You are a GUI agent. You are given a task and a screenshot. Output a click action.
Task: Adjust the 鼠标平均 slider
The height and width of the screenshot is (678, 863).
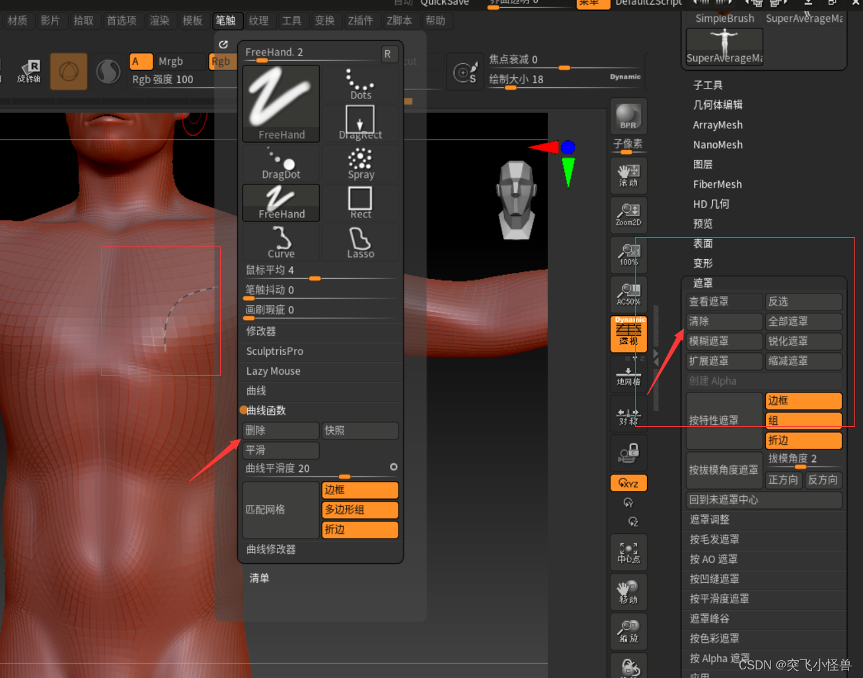point(321,272)
